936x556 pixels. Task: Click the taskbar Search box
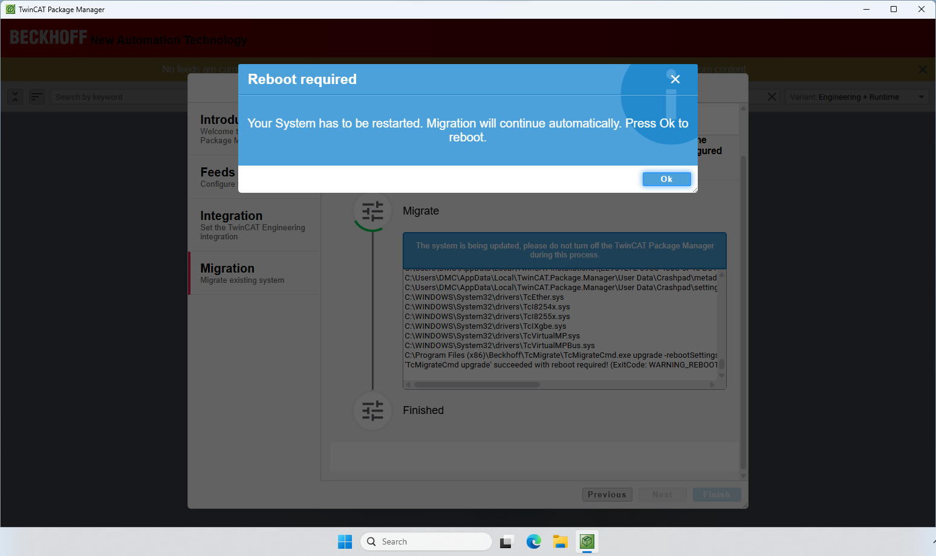[x=426, y=541]
